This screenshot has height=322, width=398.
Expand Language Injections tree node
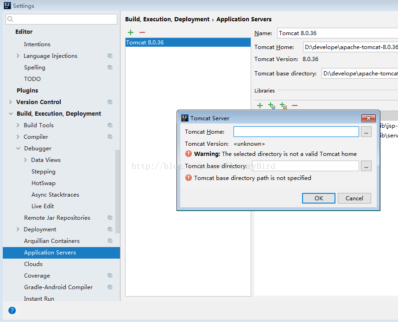(x=18, y=56)
